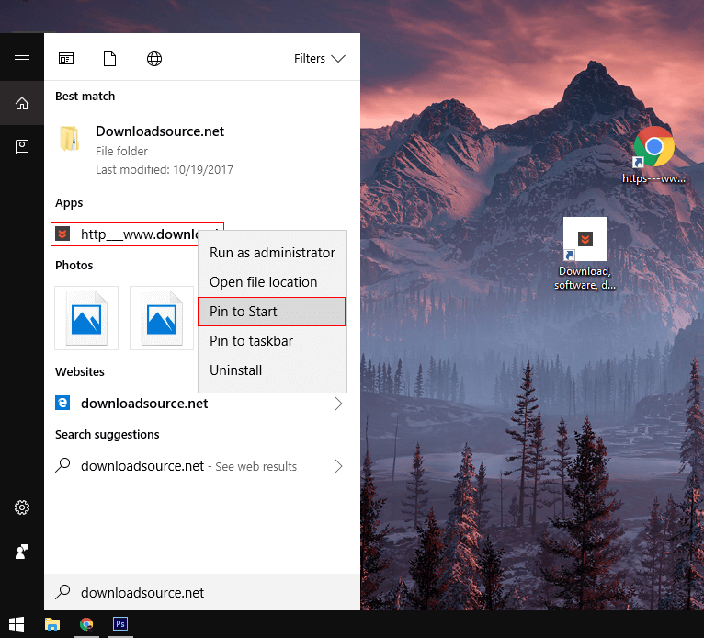Select Pin to Start

[272, 311]
